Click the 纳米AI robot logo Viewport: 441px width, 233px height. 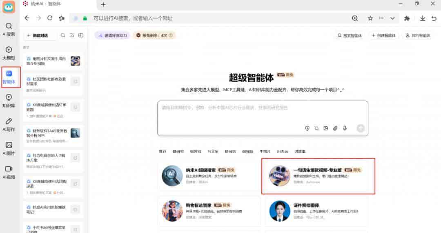coord(9,7)
